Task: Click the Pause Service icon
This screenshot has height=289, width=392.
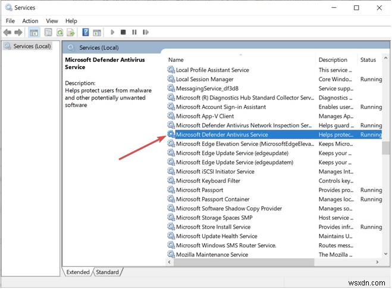Action: coord(134,32)
